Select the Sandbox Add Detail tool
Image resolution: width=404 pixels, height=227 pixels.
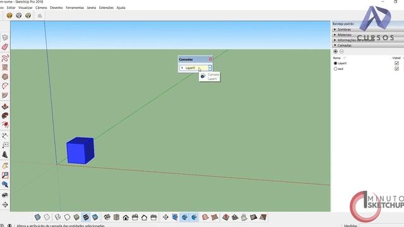254,217
